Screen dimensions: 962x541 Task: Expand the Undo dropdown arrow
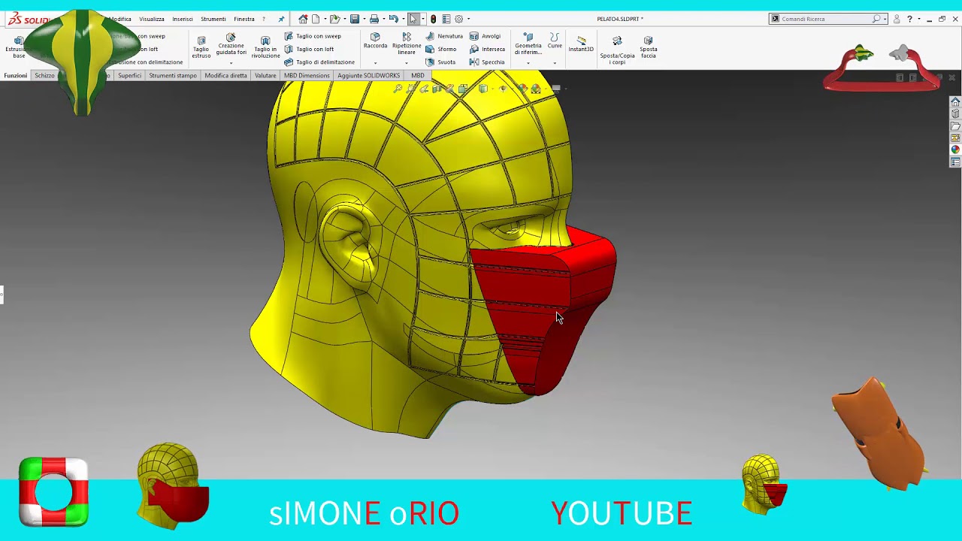[403, 19]
